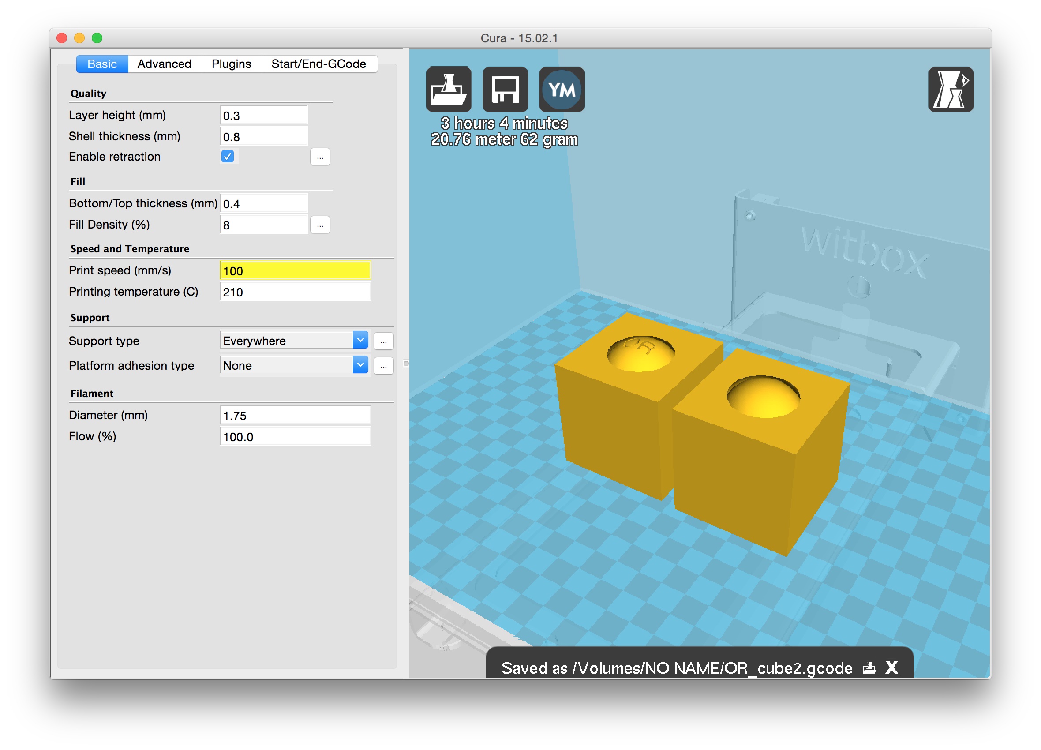Open retraction settings ellipsis button

click(x=320, y=157)
